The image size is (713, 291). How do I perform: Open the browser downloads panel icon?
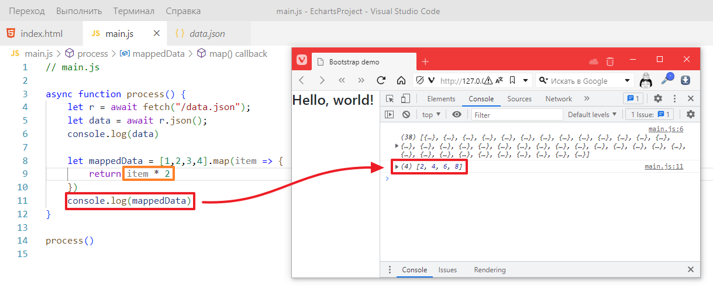tap(686, 80)
